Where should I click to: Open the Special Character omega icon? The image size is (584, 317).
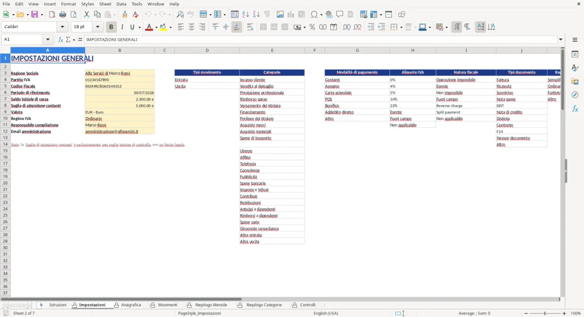click(x=314, y=14)
